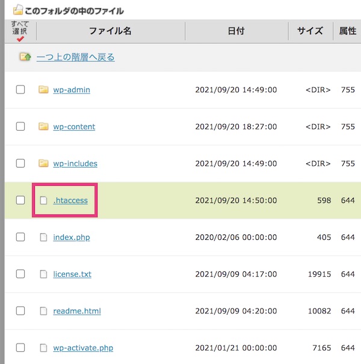Click the wp-includes folder icon
This screenshot has width=361, height=364.
[x=43, y=163]
